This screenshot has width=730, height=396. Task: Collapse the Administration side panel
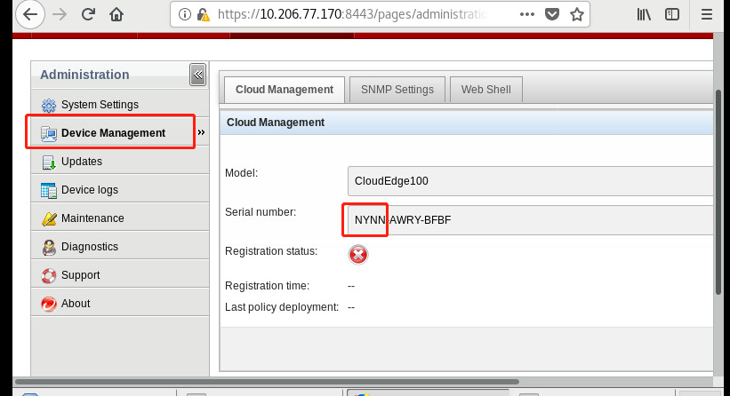(198, 75)
